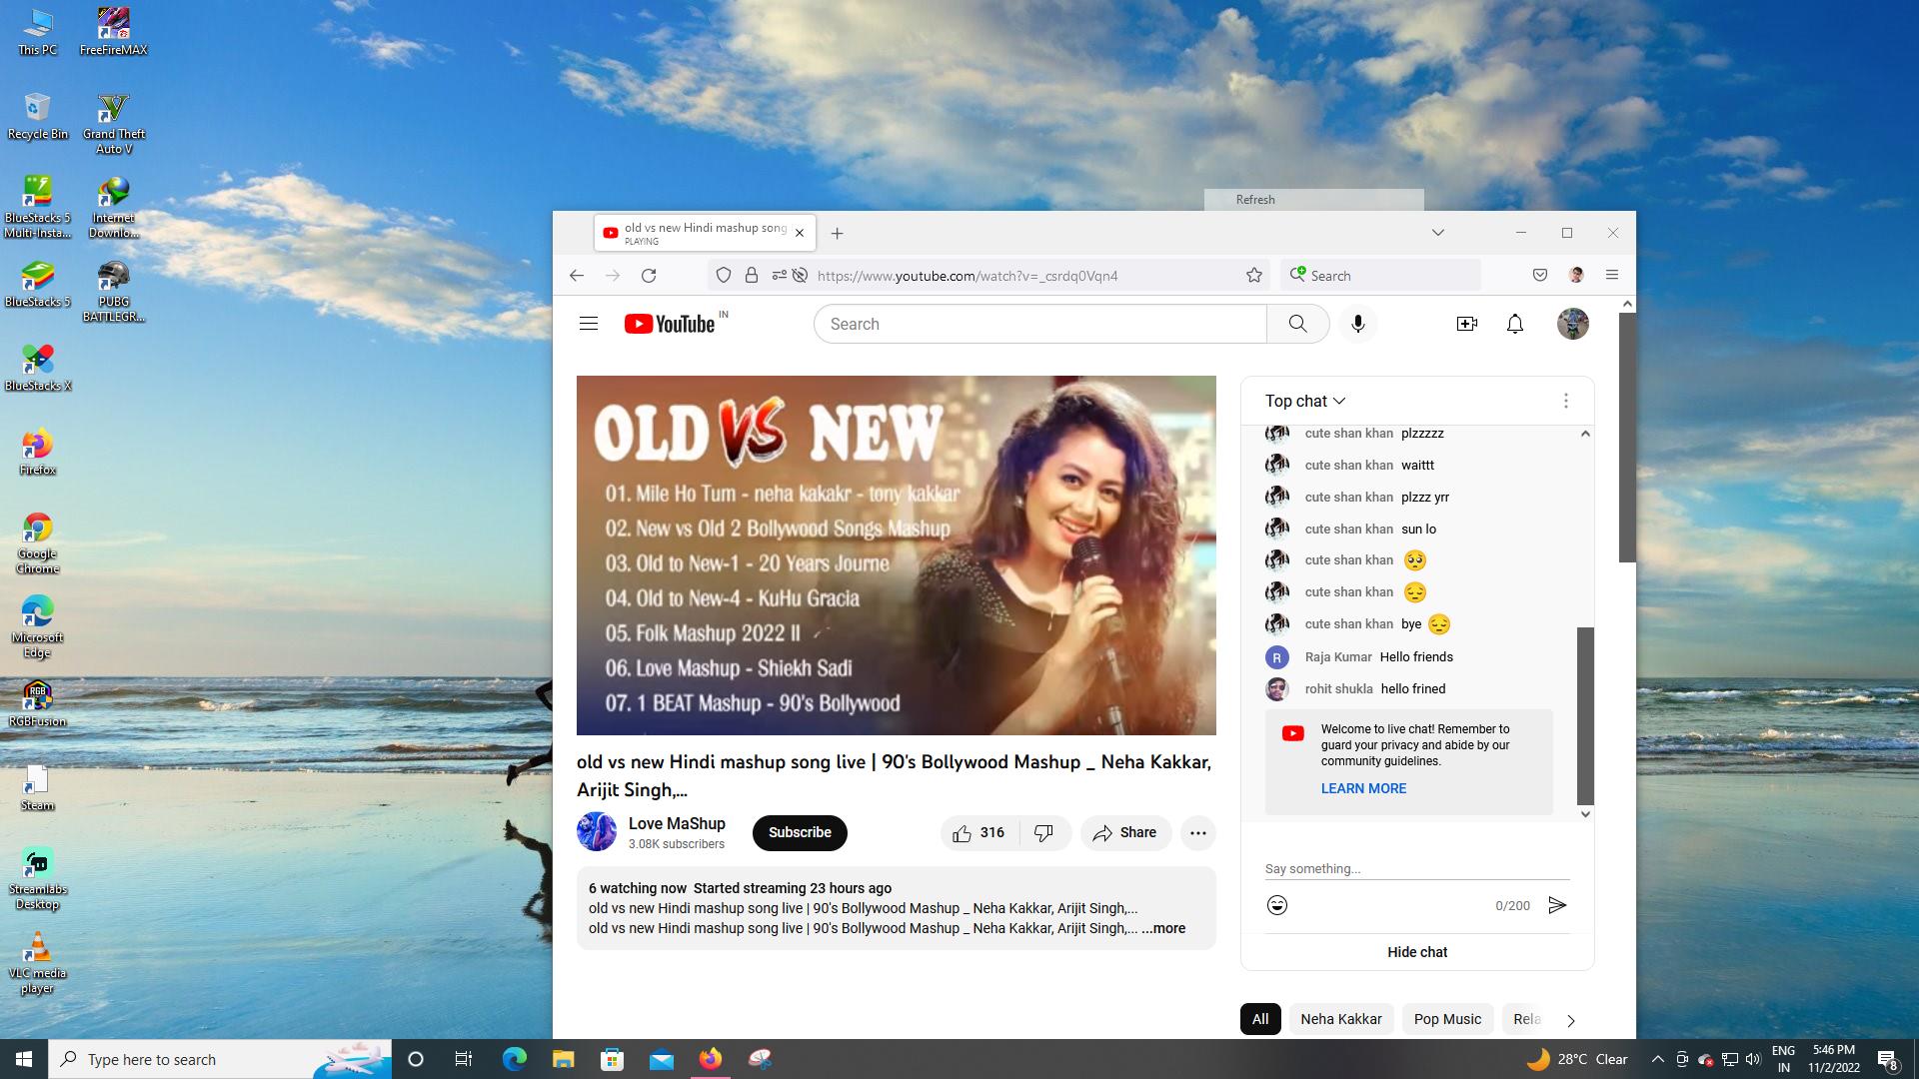Hide chat below the live chat

pos(1416,952)
